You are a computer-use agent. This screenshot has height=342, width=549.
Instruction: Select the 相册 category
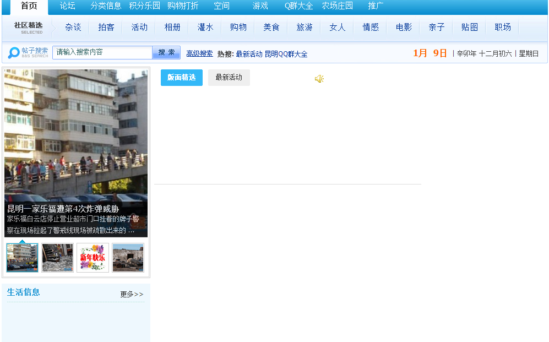(x=172, y=28)
